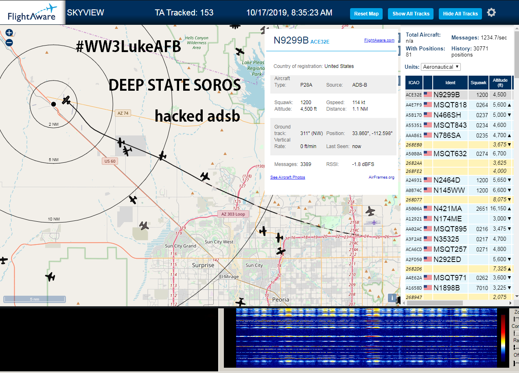This screenshot has width=519, height=373.
Task: Click the waterfall color scale bar
Action: coord(503,338)
